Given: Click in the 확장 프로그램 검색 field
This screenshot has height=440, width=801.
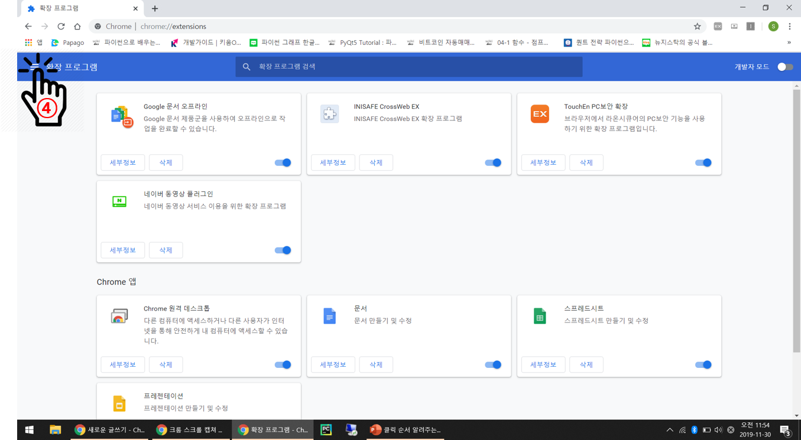Looking at the screenshot, I should 409,67.
